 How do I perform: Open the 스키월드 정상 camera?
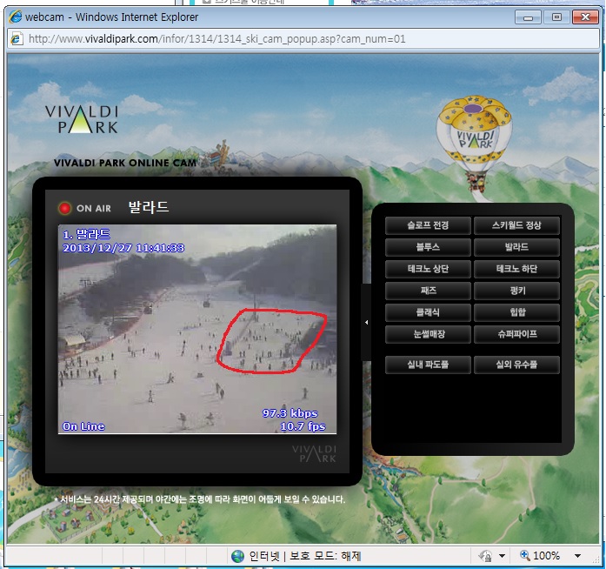click(516, 225)
